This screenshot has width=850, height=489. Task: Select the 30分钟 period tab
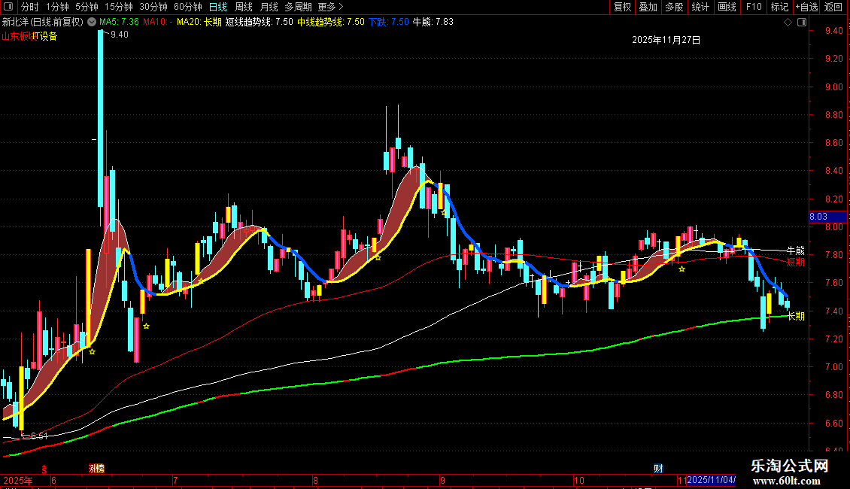pos(153,7)
